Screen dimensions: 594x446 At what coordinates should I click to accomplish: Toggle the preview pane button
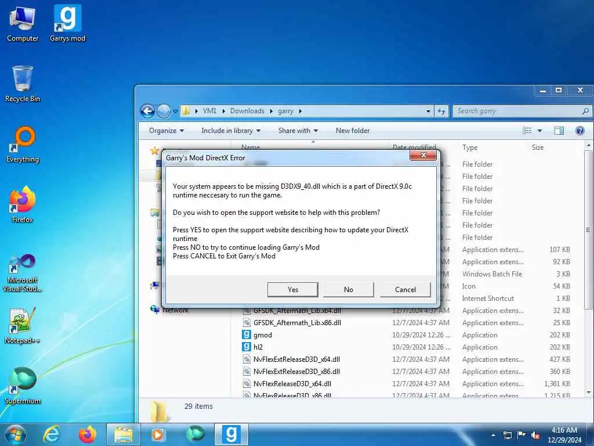(559, 131)
